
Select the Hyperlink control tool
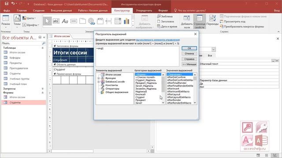91,21
